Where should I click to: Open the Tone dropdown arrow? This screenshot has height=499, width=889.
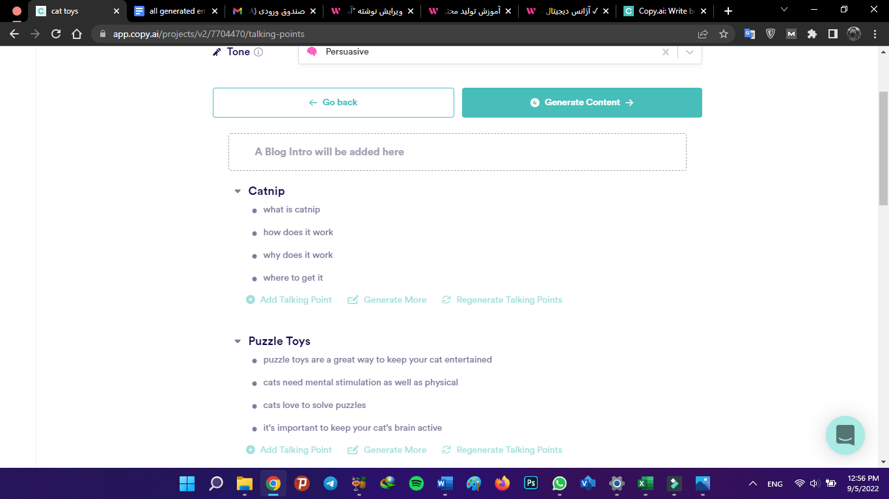click(x=690, y=52)
